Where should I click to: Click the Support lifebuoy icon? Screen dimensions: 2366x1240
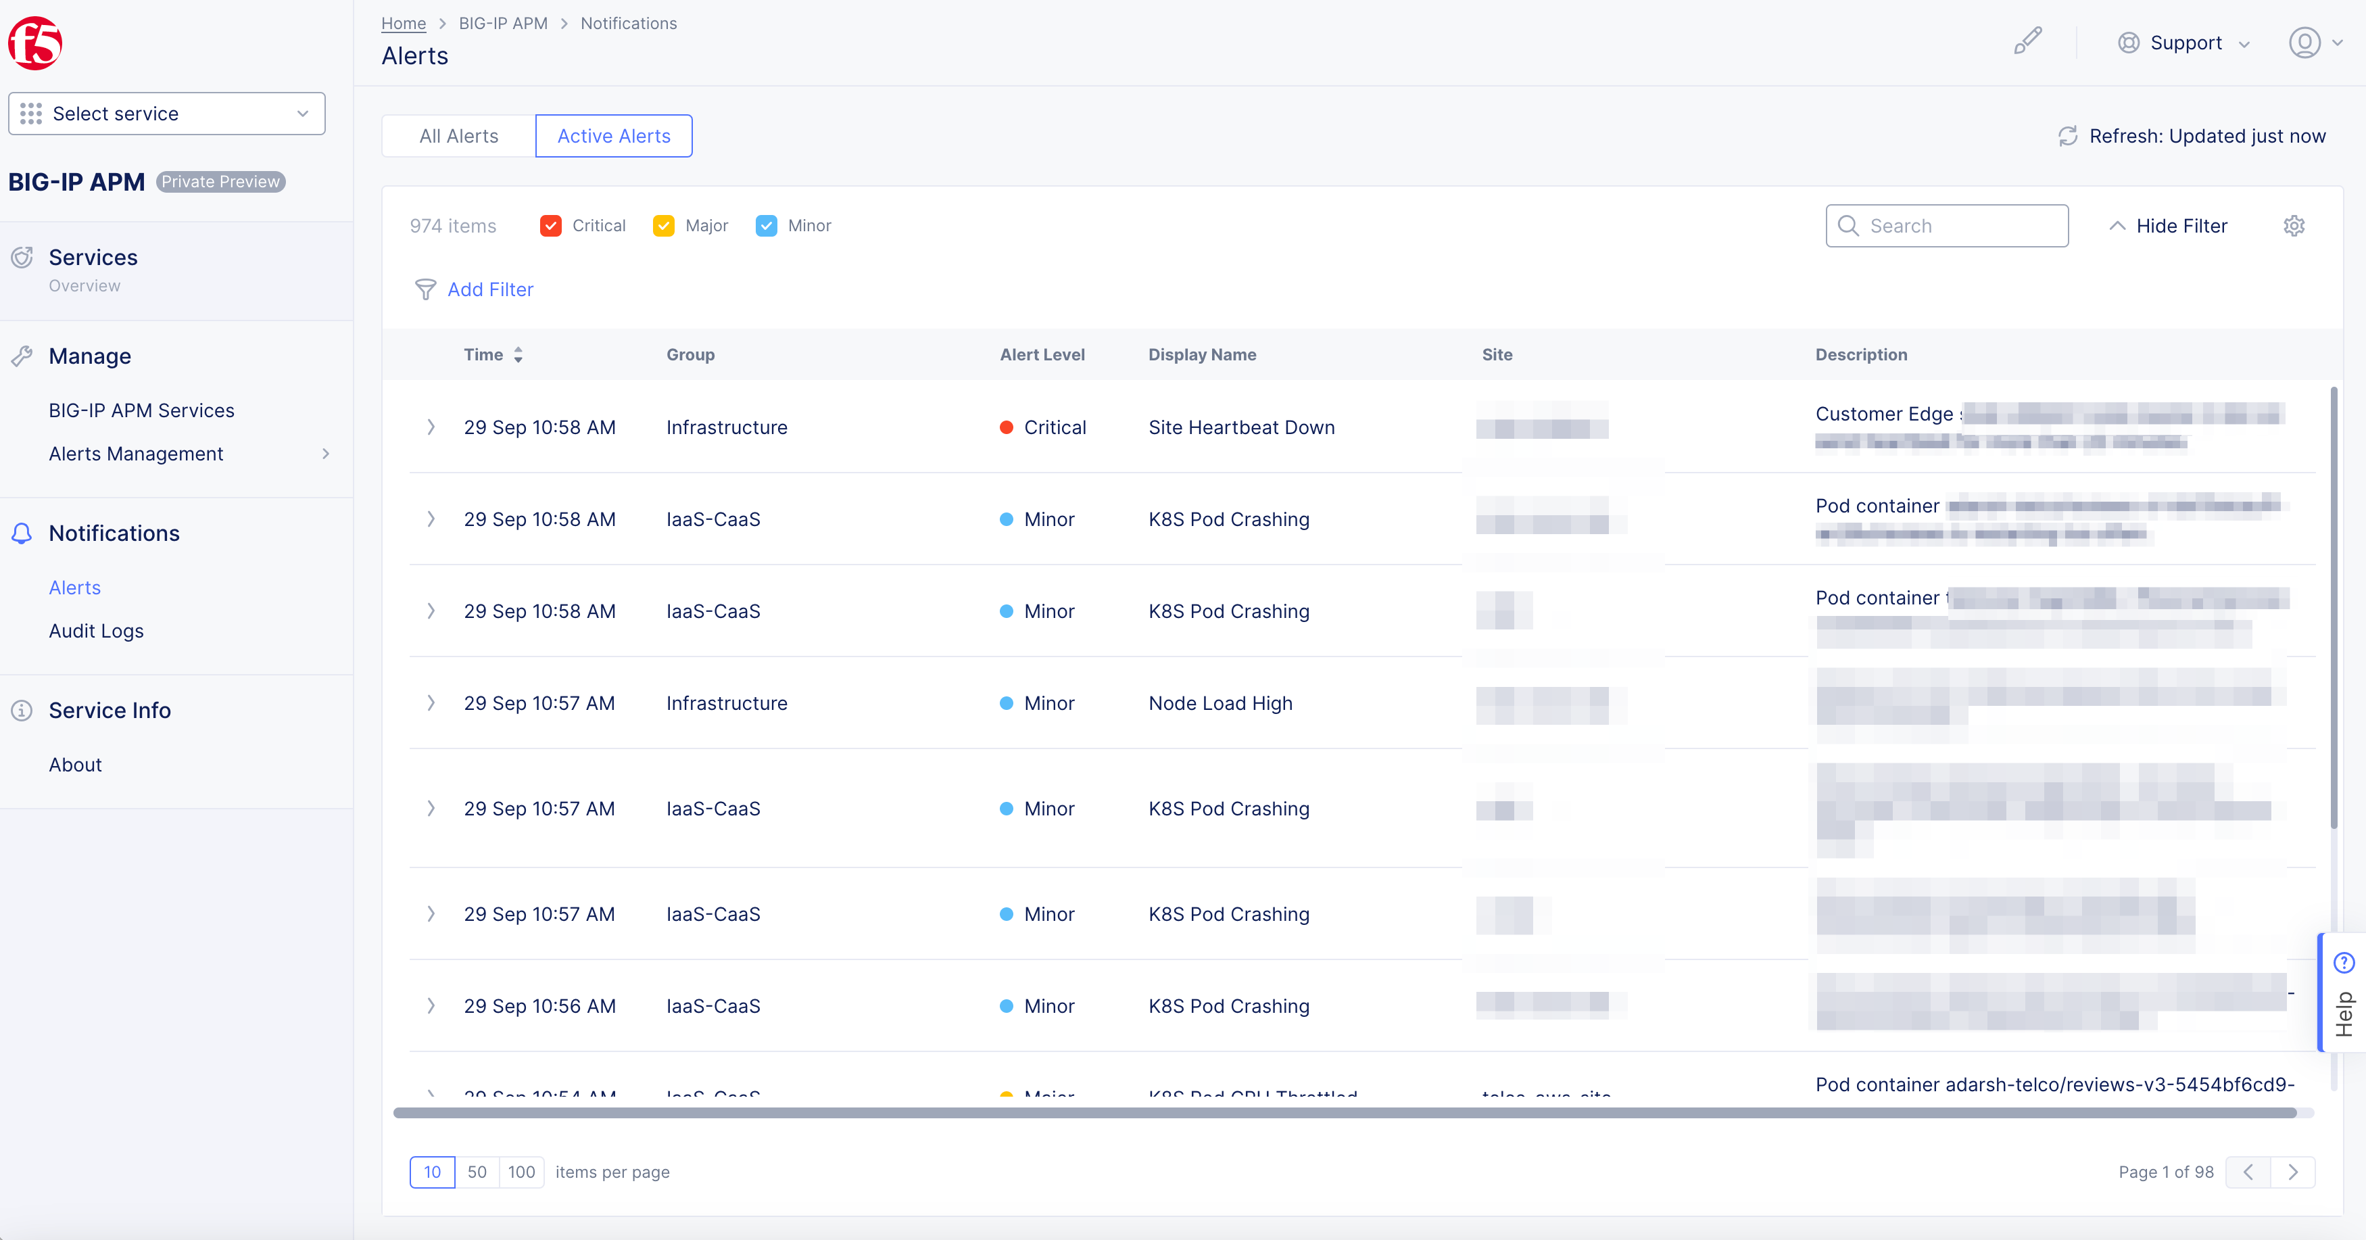(2128, 43)
